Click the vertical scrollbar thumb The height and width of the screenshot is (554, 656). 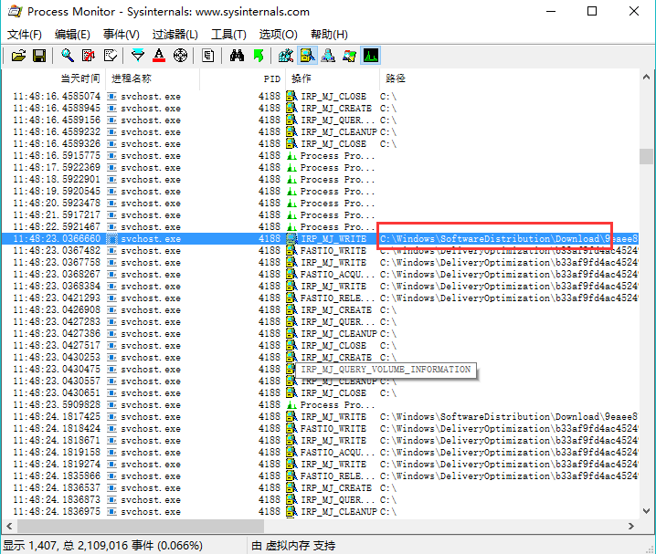(646, 157)
